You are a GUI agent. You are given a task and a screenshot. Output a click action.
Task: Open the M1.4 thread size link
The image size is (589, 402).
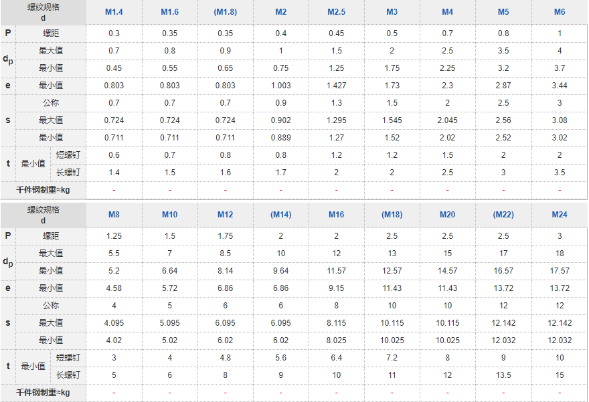coord(114,12)
